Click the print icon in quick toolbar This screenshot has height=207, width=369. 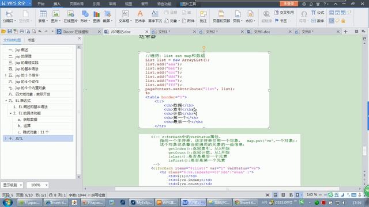pos(22,32)
